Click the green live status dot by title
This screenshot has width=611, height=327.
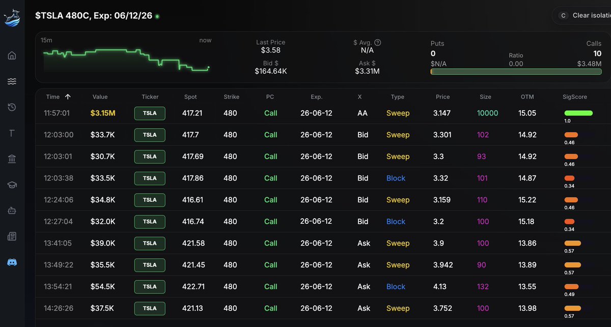[157, 17]
